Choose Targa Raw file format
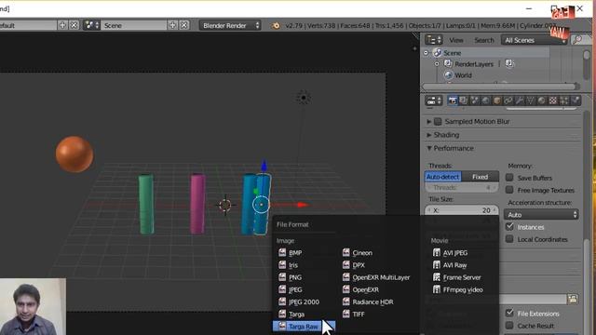The height and width of the screenshot is (335, 596). (304, 327)
